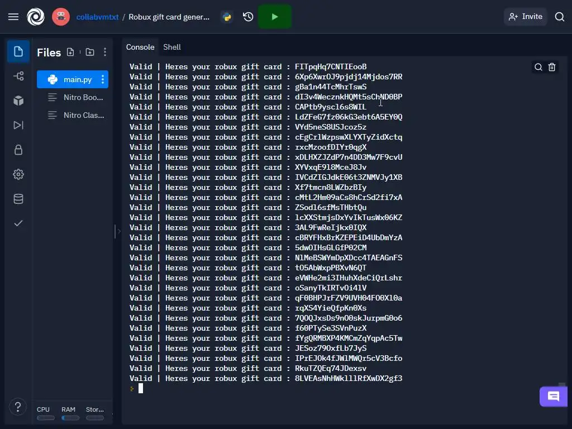Add a new folder in Files panel

pyautogui.click(x=90, y=52)
